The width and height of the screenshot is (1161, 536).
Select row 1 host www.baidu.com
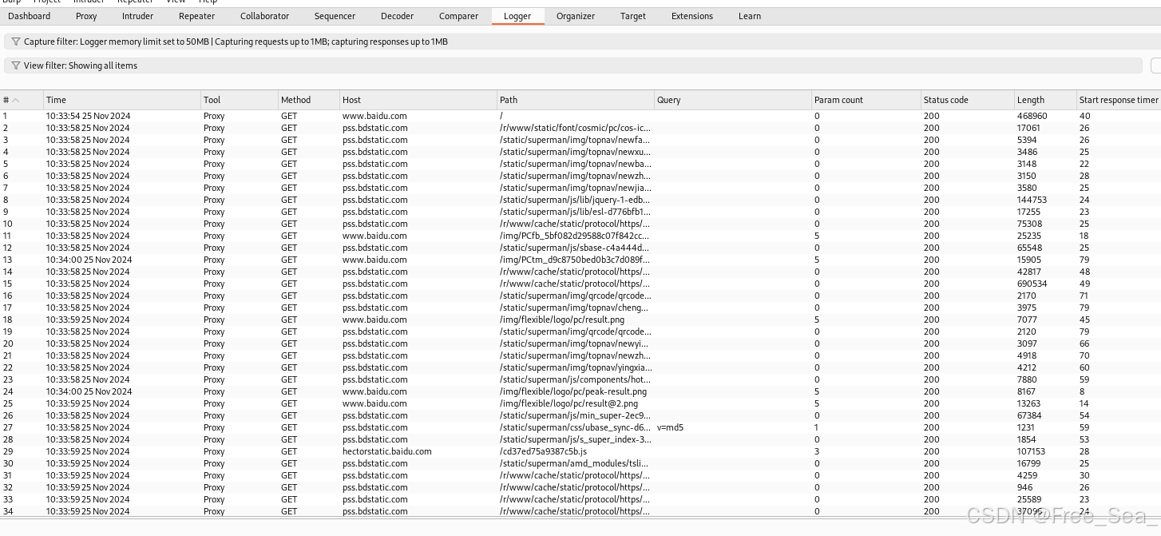point(374,116)
